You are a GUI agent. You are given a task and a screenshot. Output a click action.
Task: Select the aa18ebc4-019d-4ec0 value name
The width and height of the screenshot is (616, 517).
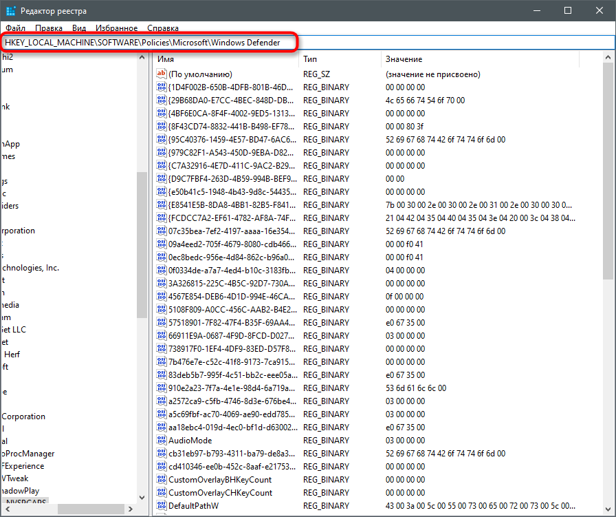233,428
